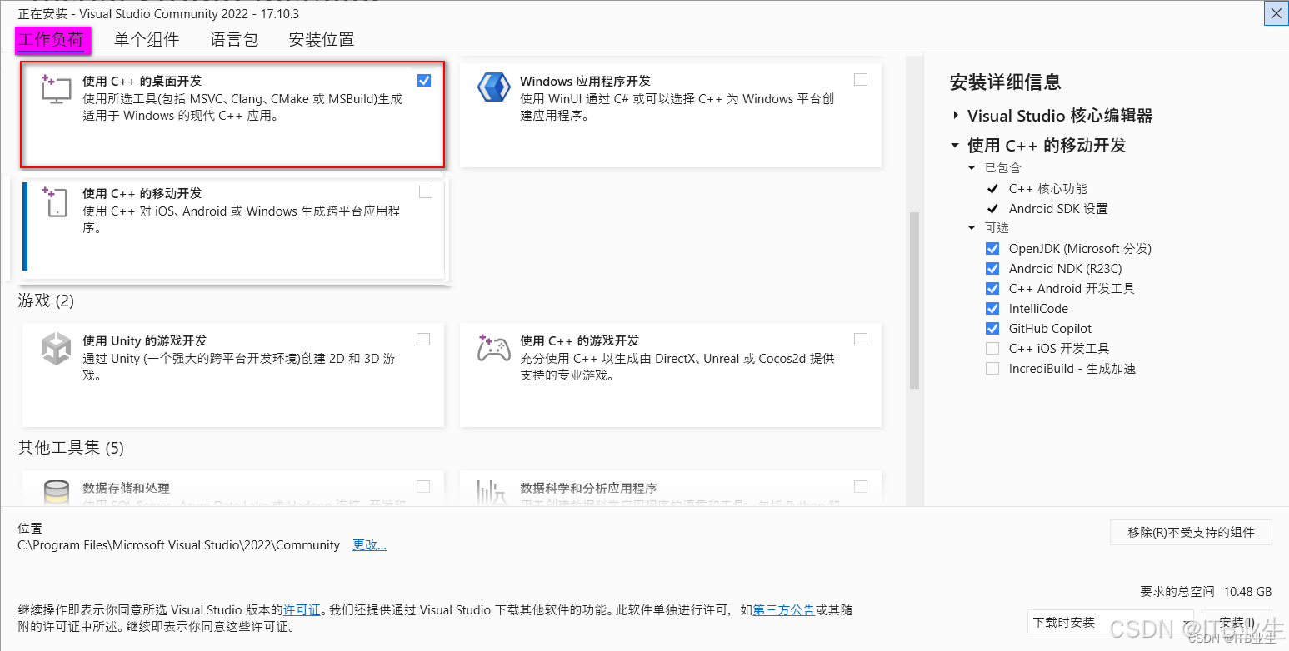Click the 数据科学和分析应用程序 chart icon
This screenshot has width=1289, height=651.
pos(492,492)
